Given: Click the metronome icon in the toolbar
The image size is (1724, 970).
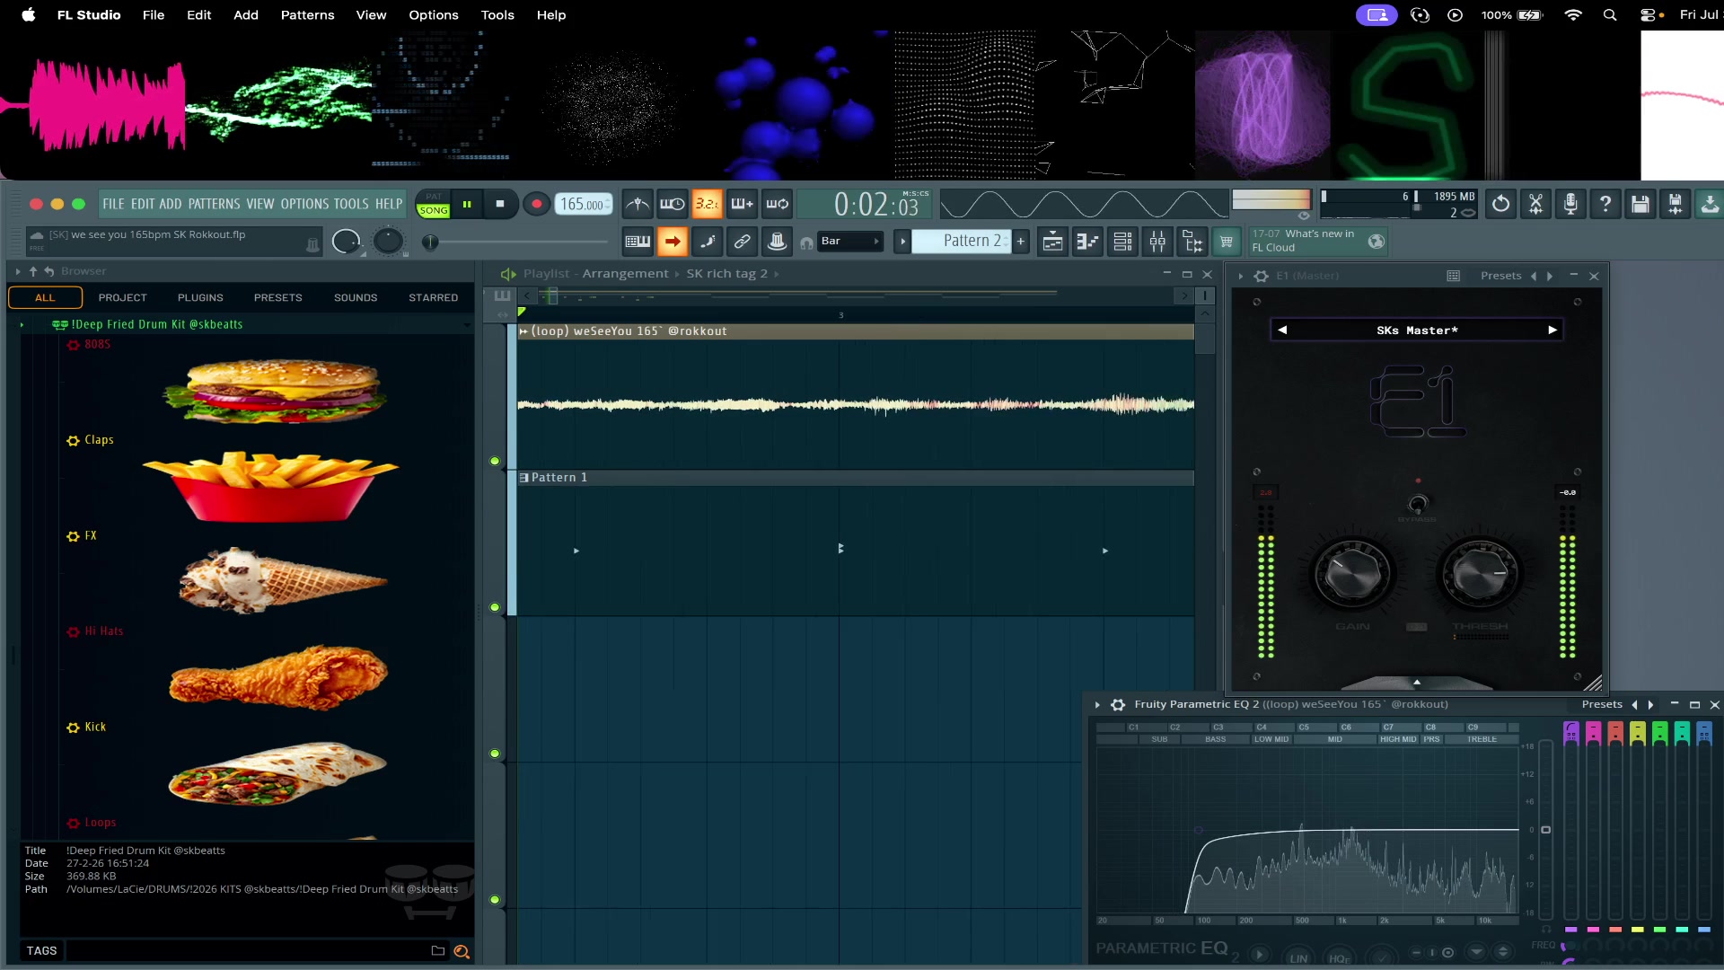Looking at the screenshot, I should click(638, 204).
